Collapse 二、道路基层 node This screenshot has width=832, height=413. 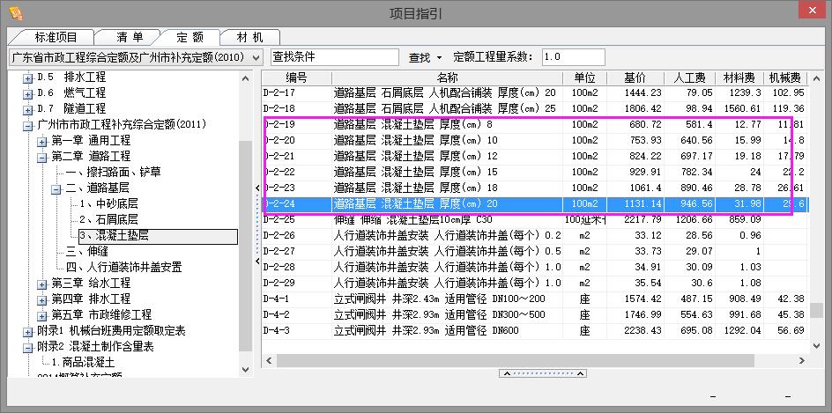[56, 189]
